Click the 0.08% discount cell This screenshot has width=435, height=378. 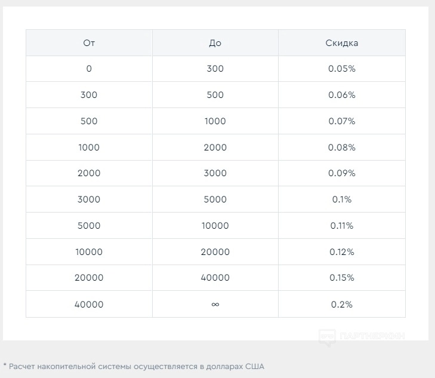[342, 147]
